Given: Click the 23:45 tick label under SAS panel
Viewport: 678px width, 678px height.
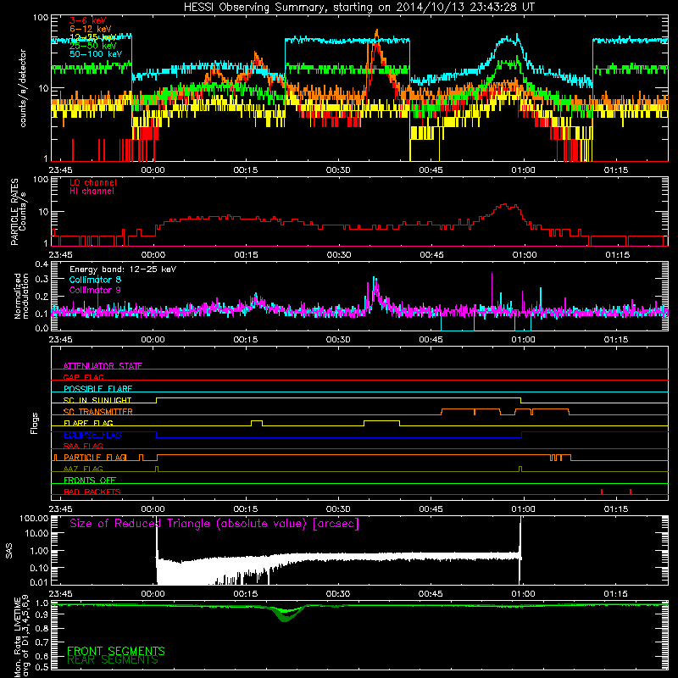Looking at the screenshot, I should coord(60,594).
